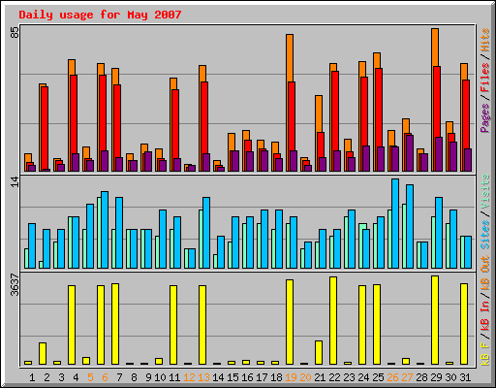This screenshot has height=388, width=496.
Task: Click the purple "Pages" legend label
Action: click(484, 118)
